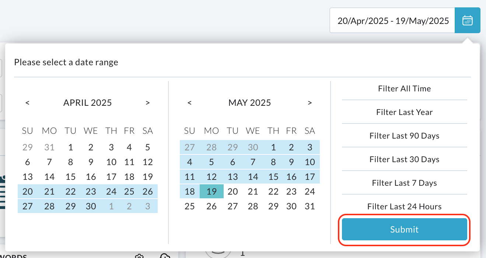Image resolution: width=486 pixels, height=258 pixels.
Task: Pick April 13 in the April calendar
Action: pos(28,177)
